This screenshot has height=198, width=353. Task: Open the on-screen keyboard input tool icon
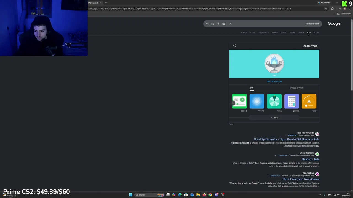[224, 24]
